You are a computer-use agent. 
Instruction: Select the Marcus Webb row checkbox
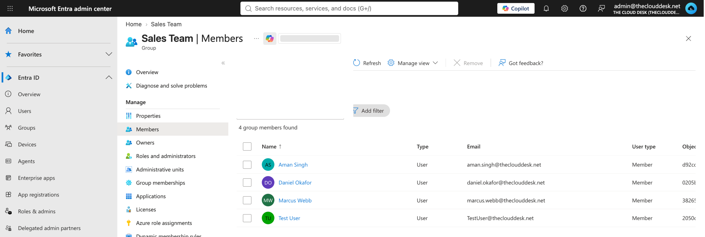[x=248, y=200]
